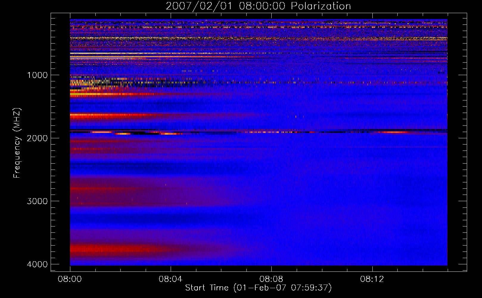The height and width of the screenshot is (298, 482).
Task: Click the 08:08 time tick label
Action: pyautogui.click(x=271, y=279)
